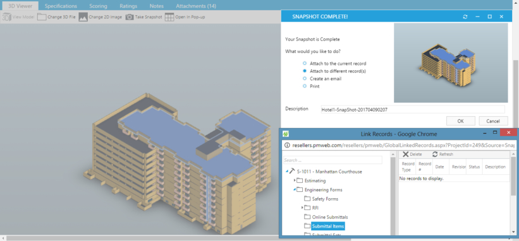Click the View Model 3D icon
Image resolution: width=519 pixels, height=241 pixels.
tap(6, 17)
